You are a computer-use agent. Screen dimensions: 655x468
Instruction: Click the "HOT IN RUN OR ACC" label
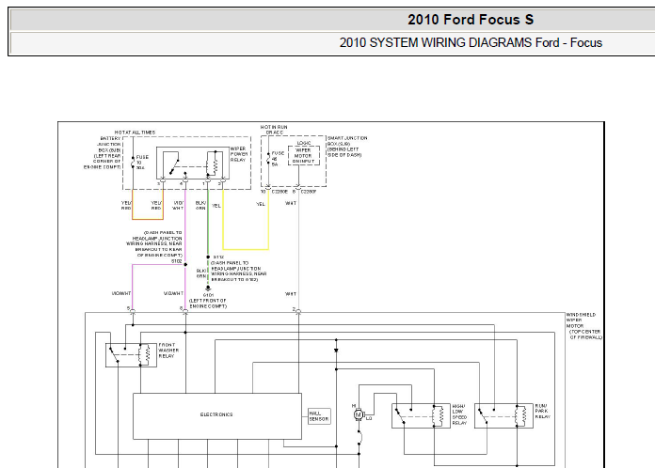(x=274, y=130)
